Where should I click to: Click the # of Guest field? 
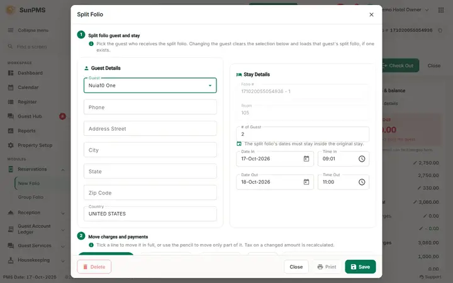[x=303, y=134]
